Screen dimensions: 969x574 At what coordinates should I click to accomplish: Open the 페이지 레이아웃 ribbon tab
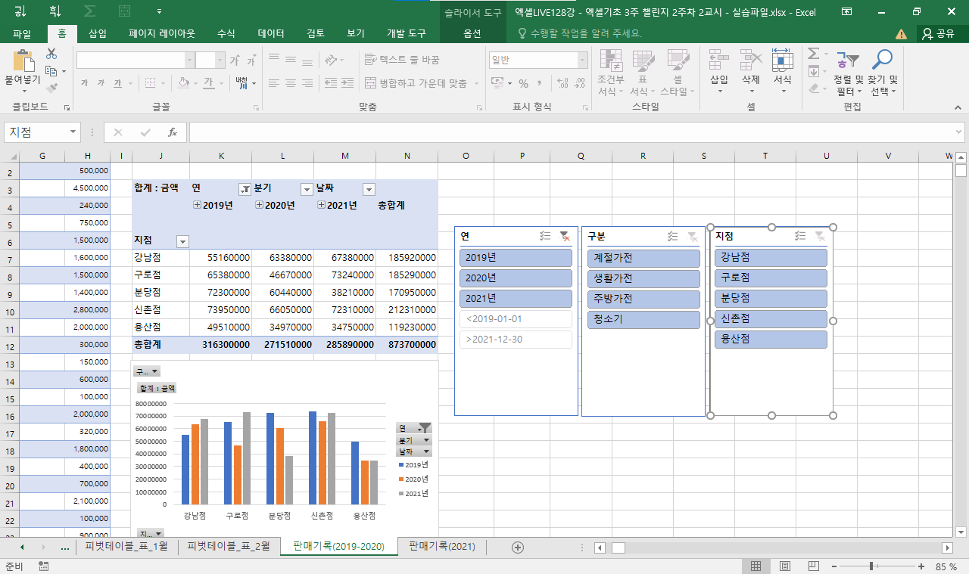(x=162, y=33)
